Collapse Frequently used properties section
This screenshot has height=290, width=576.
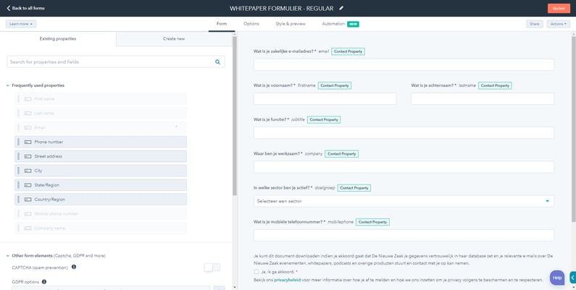(x=8, y=85)
